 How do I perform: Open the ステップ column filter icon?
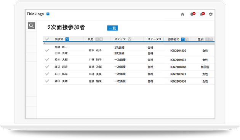(x=130, y=39)
